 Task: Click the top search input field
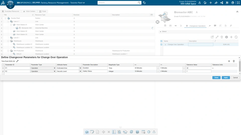[x=118, y=3]
